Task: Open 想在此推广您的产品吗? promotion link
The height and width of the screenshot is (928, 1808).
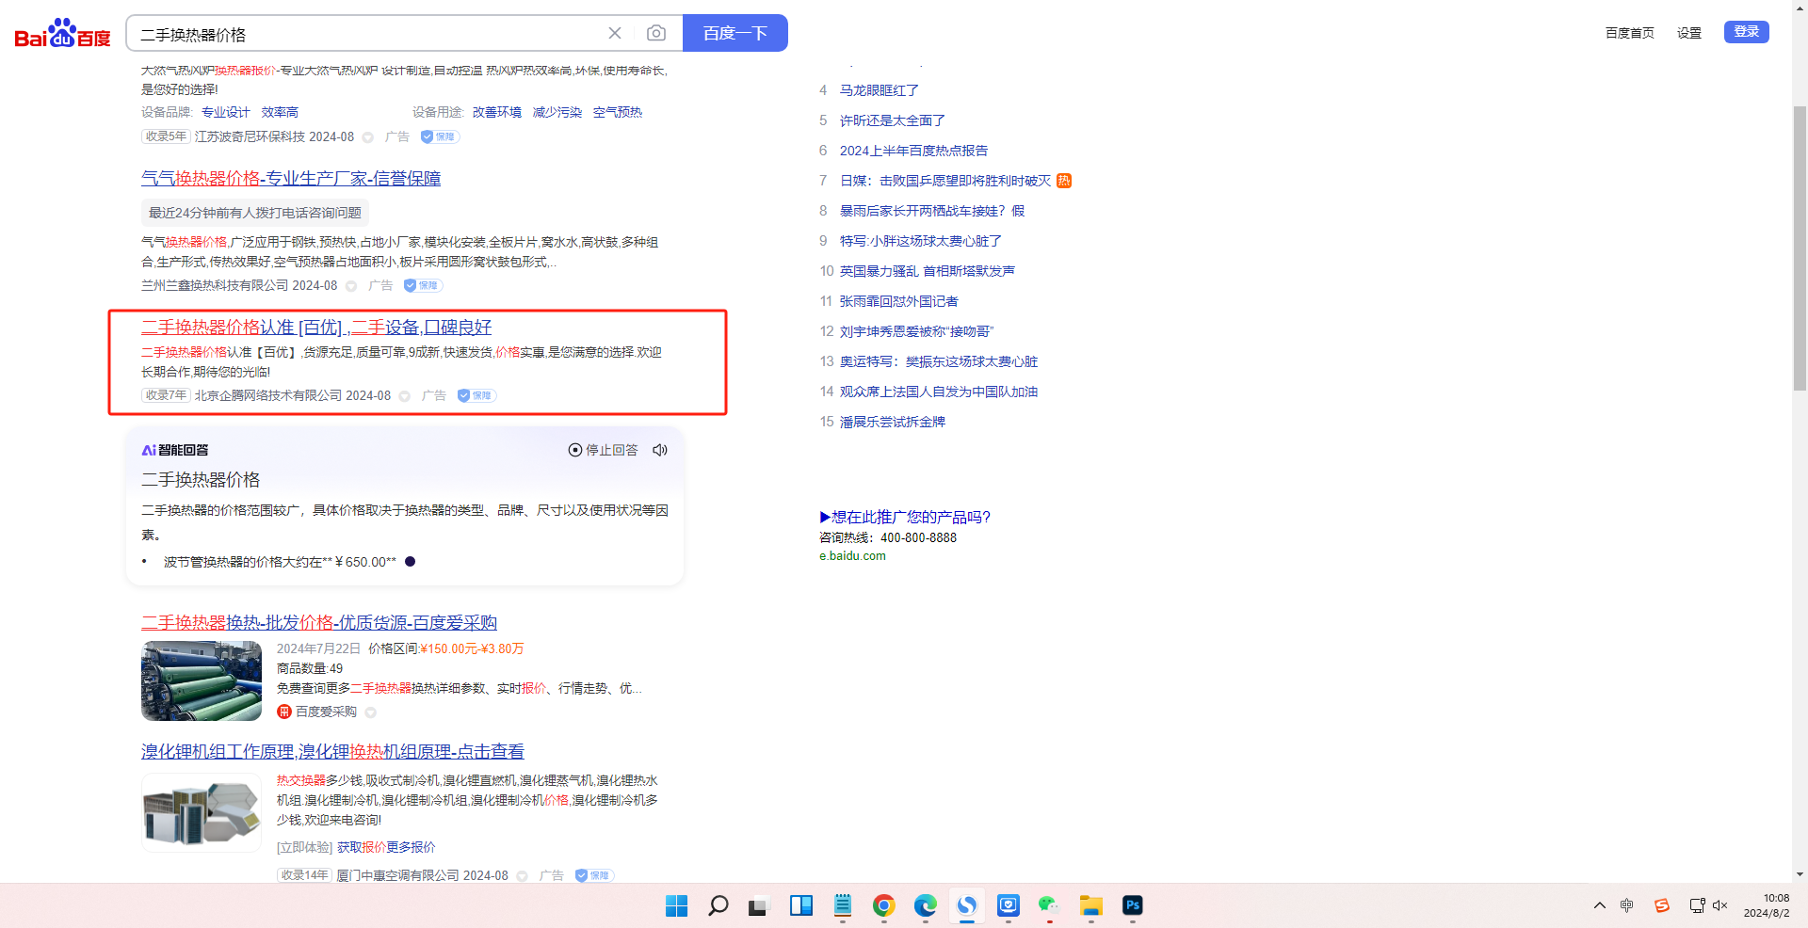Action: [905, 517]
